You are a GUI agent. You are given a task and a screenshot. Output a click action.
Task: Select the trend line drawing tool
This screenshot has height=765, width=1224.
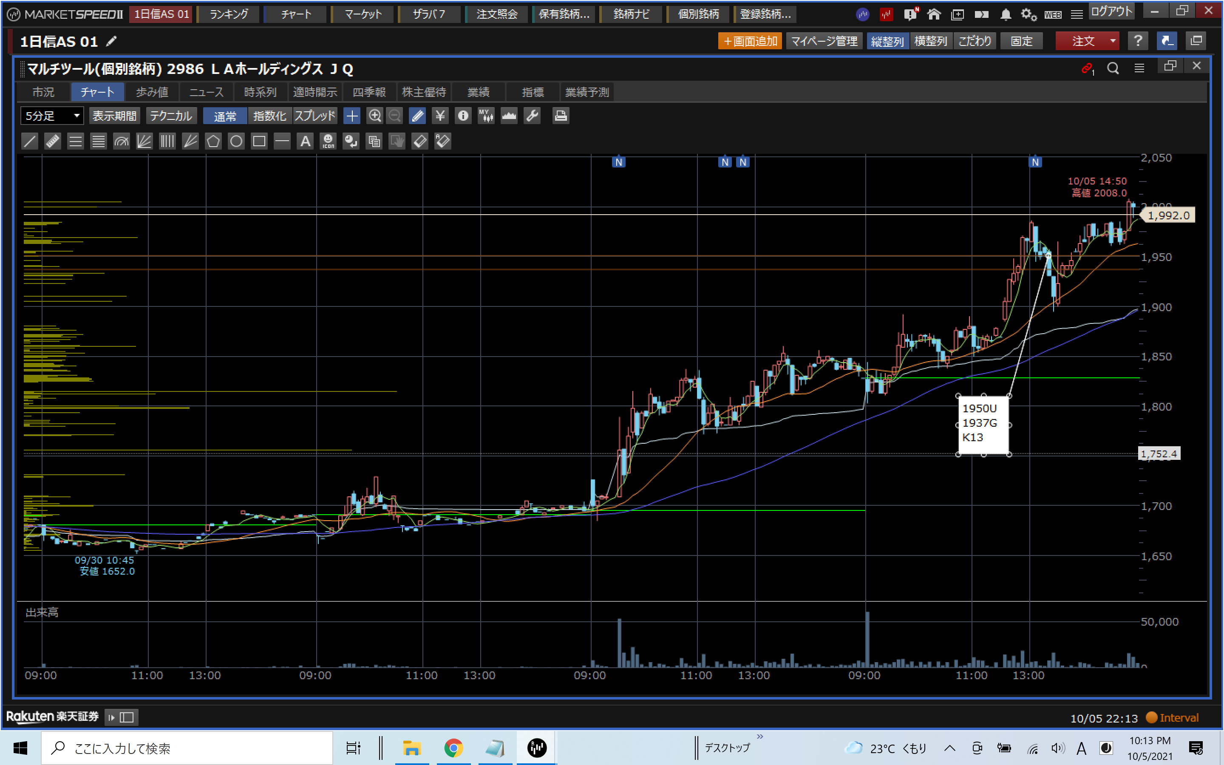click(30, 141)
